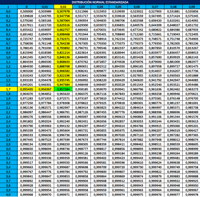Screen dimensions: 200x197
Task: Click the row label 3,0
Action: pyautogui.click(x=8, y=149)
